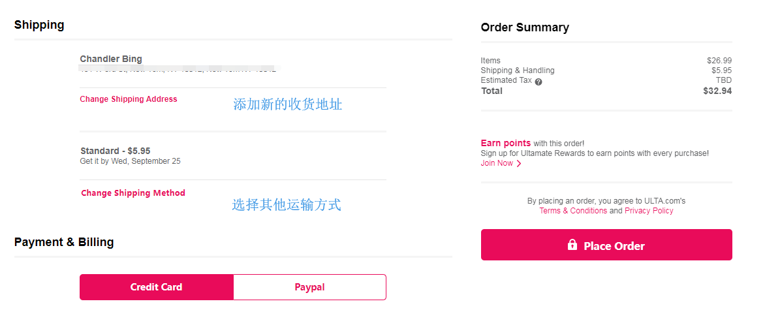Screen dimensions: 765x310
Task: Open the Change Shipping Method link
Action: [133, 193]
